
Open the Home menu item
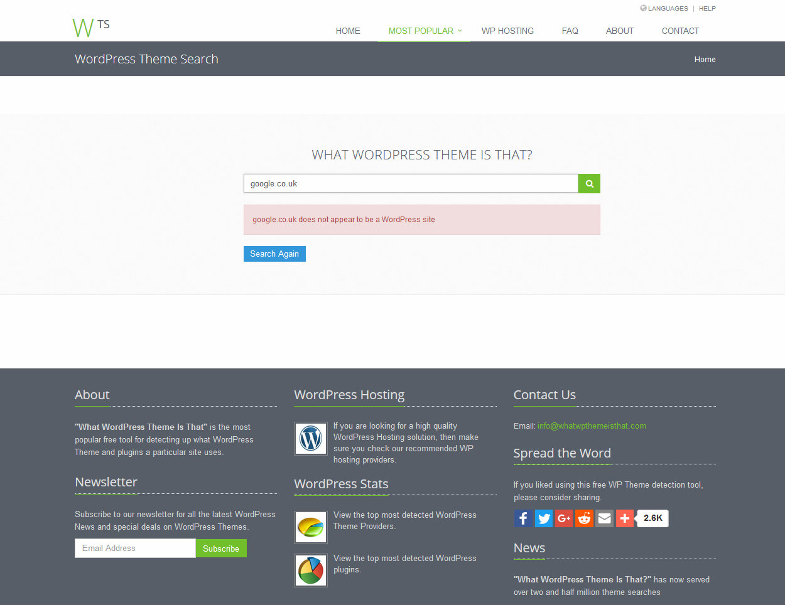(348, 31)
